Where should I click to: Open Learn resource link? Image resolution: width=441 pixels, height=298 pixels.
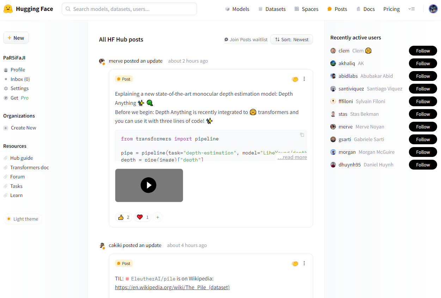click(13, 195)
